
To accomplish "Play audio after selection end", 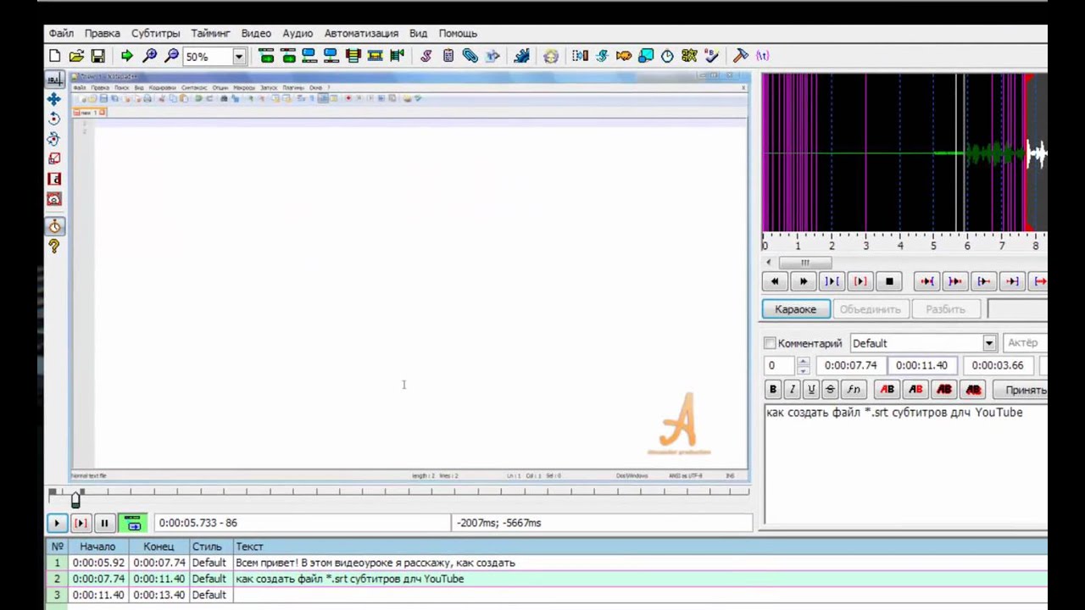I will click(954, 281).
